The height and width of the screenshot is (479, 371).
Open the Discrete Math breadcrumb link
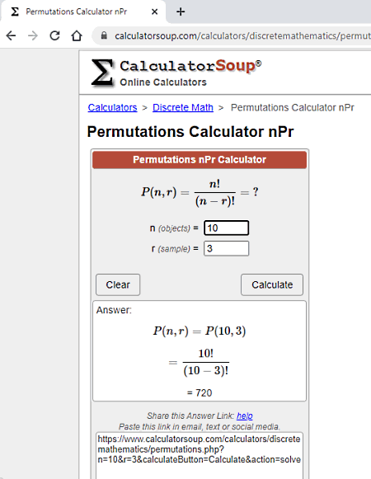[183, 107]
